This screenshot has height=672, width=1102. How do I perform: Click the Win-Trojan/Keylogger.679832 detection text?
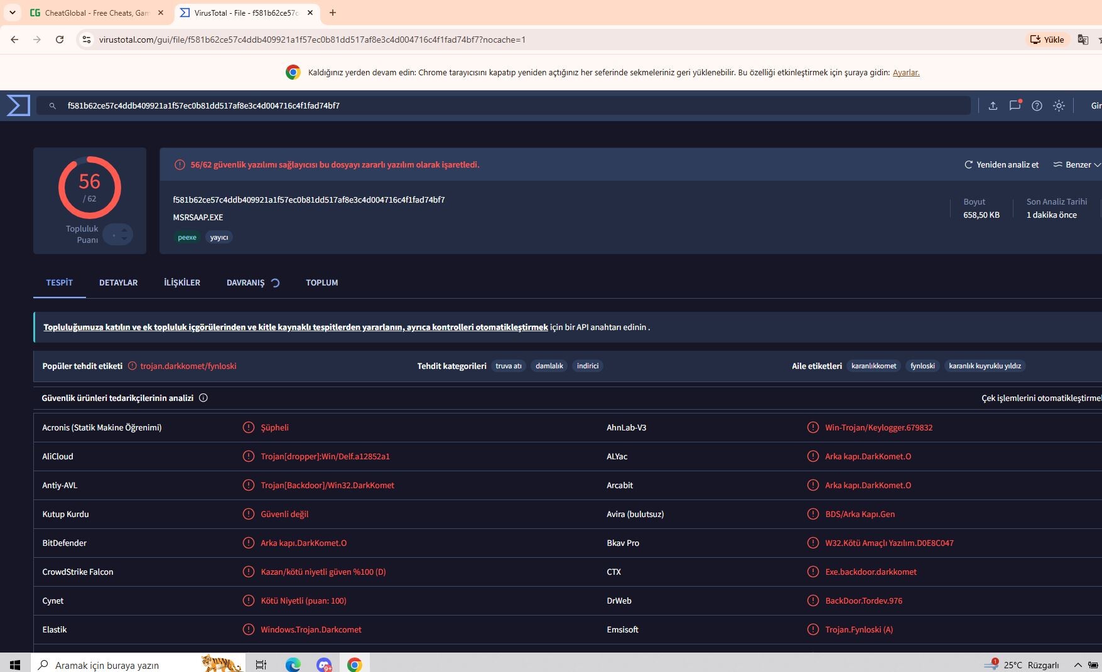pos(878,427)
